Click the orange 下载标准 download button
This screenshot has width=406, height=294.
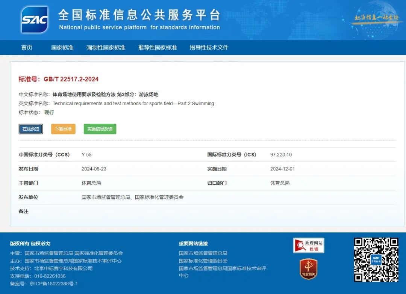click(63, 128)
